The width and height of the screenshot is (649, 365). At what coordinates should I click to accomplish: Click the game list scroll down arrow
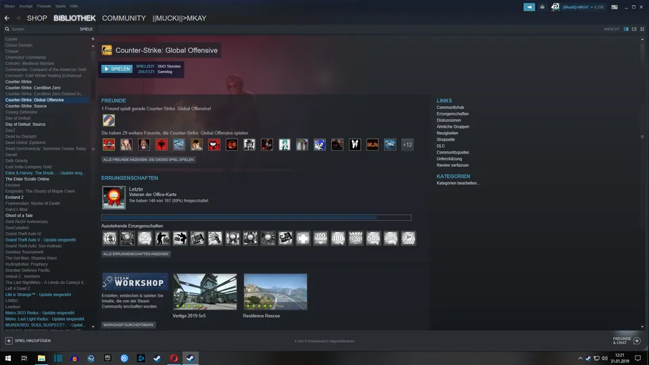point(93,326)
